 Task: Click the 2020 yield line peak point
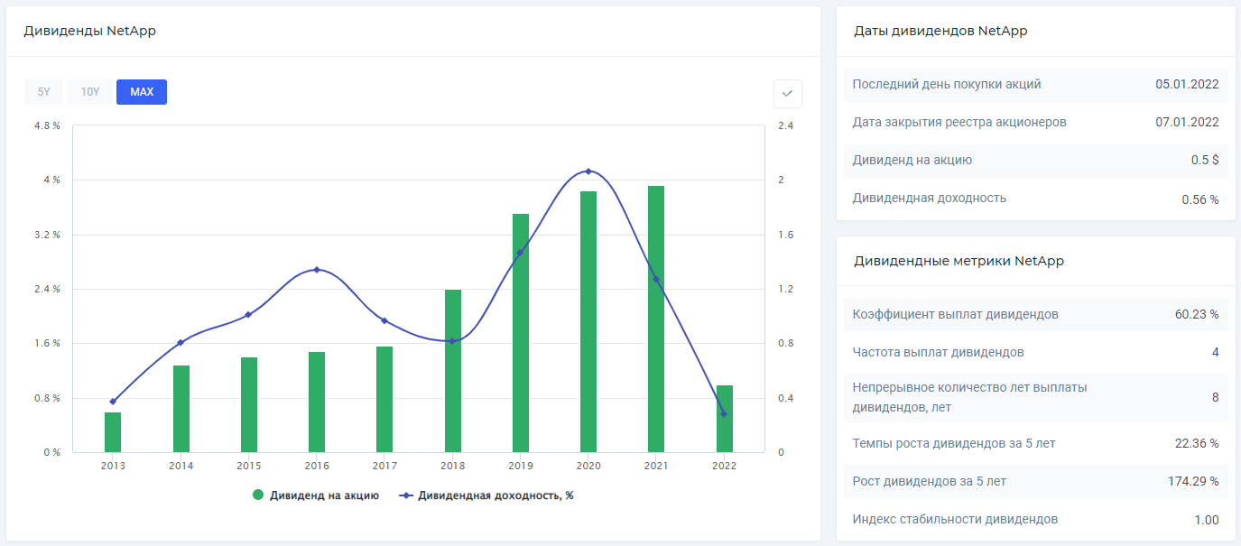coord(588,171)
